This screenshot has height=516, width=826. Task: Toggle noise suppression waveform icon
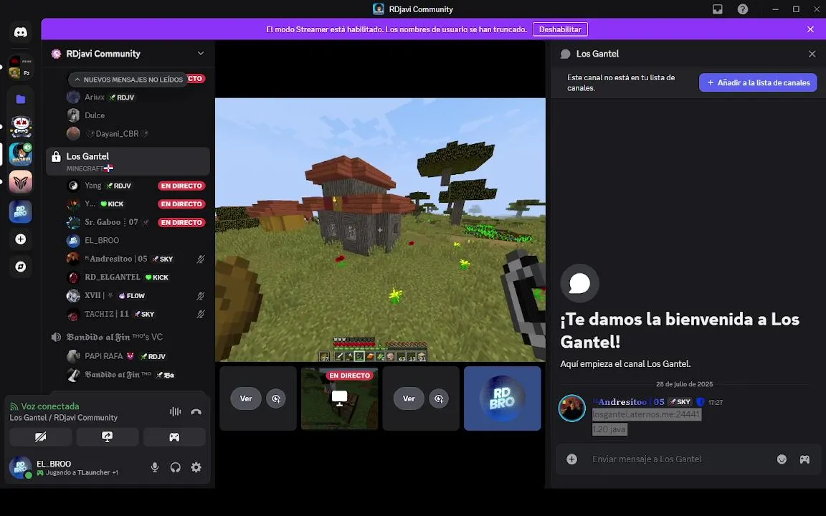176,412
